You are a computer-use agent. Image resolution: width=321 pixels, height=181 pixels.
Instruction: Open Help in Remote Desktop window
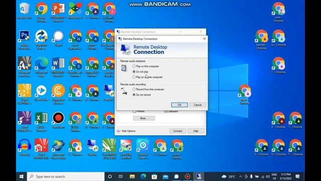tap(196, 131)
